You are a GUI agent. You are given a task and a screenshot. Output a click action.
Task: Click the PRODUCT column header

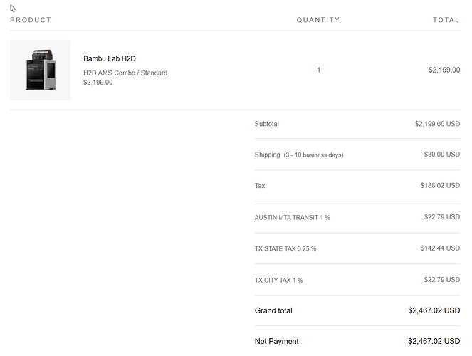coord(31,20)
